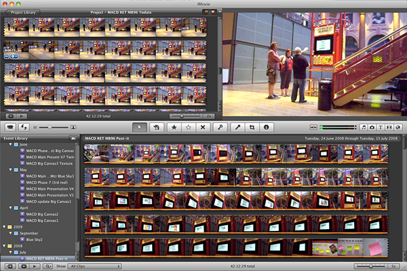Image resolution: width=407 pixels, height=271 pixels.
Task: Collapse the July event group
Action: [11, 252]
